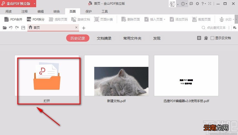Switch to the 阅读 ribbon tab

click(x=9, y=11)
